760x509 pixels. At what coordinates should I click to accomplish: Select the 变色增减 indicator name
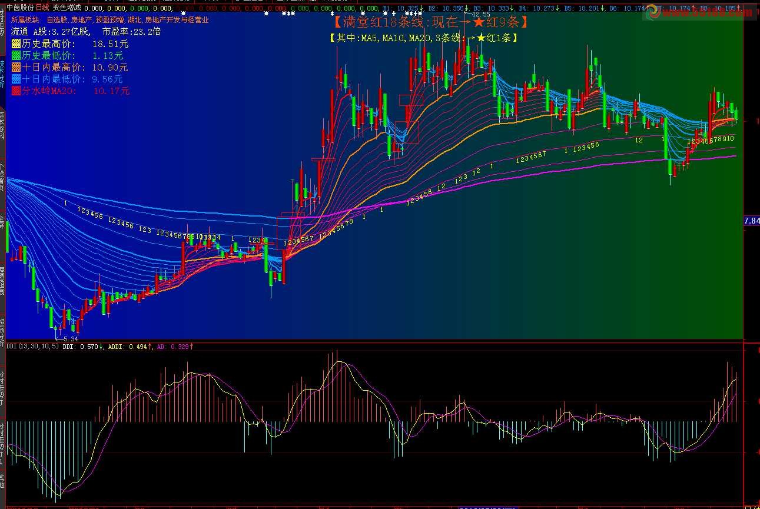tap(67, 8)
